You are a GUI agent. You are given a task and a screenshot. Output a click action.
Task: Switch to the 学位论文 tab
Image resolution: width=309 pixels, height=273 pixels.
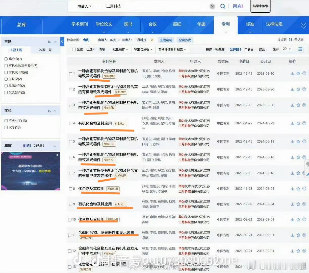(x=104, y=24)
